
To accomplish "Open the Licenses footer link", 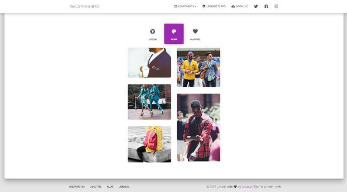I will pos(124,187).
